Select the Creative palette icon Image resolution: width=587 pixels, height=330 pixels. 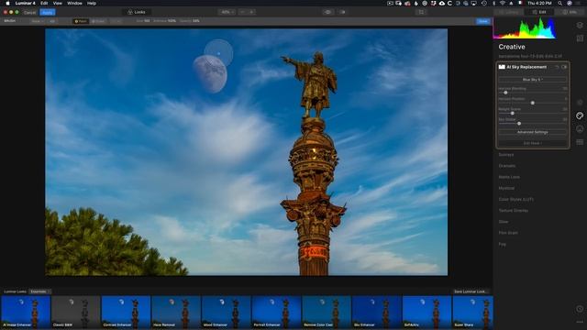[580, 115]
